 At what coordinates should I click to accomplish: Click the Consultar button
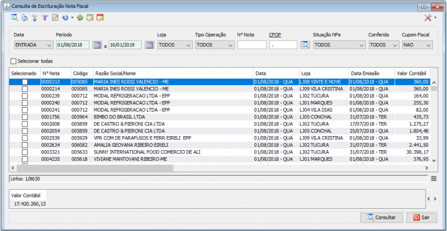click(382, 217)
